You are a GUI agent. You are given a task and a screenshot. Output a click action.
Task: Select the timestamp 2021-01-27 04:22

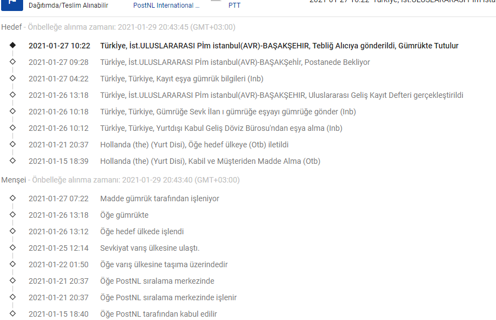tap(58, 79)
